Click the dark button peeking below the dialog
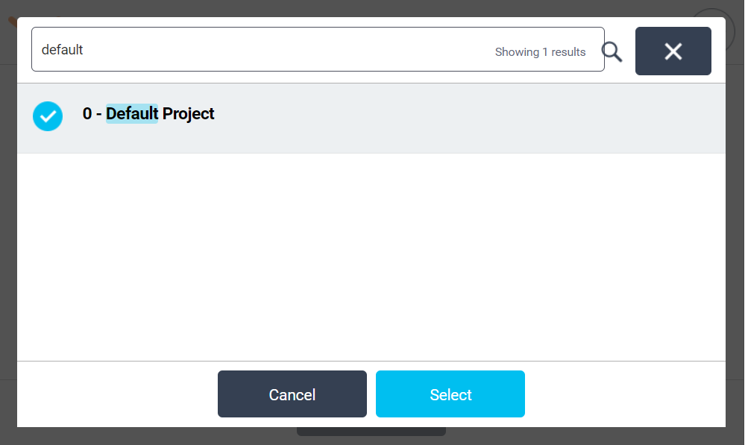This screenshot has width=745, height=445. click(371, 432)
